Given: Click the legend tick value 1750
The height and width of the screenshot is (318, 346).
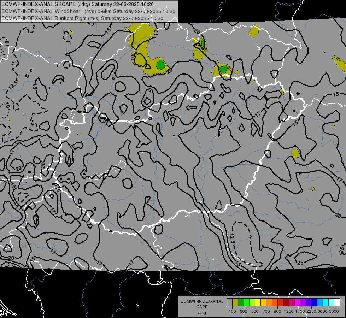Looking at the screenshot, I should click(x=300, y=311).
